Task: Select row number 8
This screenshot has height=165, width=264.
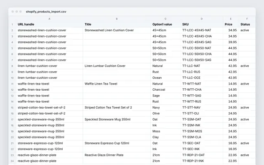Action: [12, 66]
